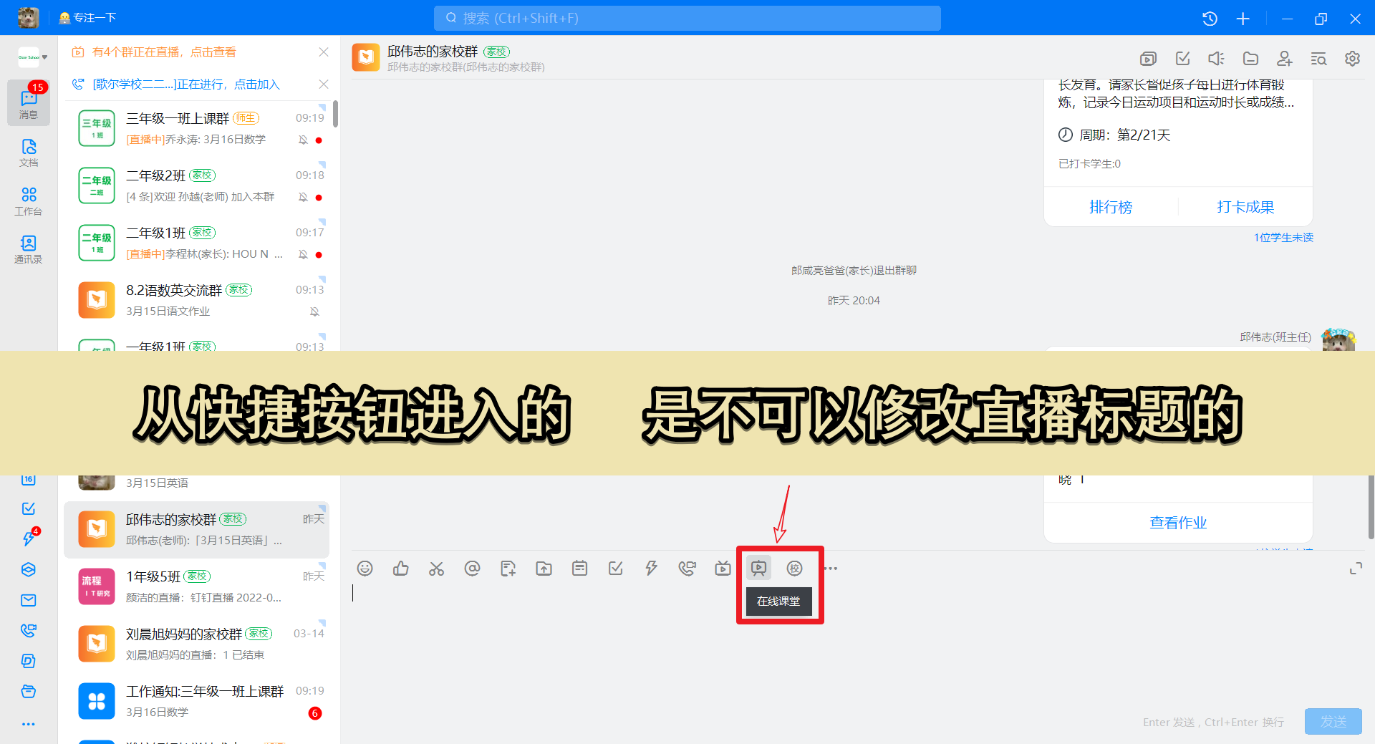Screen dimensions: 1375x744
Task: Switch to the 工作台 workbench tab
Action: click(x=29, y=201)
